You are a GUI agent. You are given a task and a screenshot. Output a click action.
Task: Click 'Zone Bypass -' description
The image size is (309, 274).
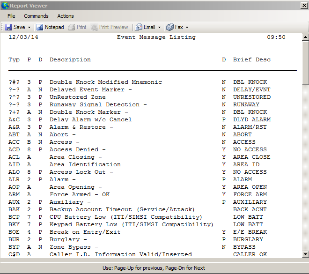click(74, 247)
